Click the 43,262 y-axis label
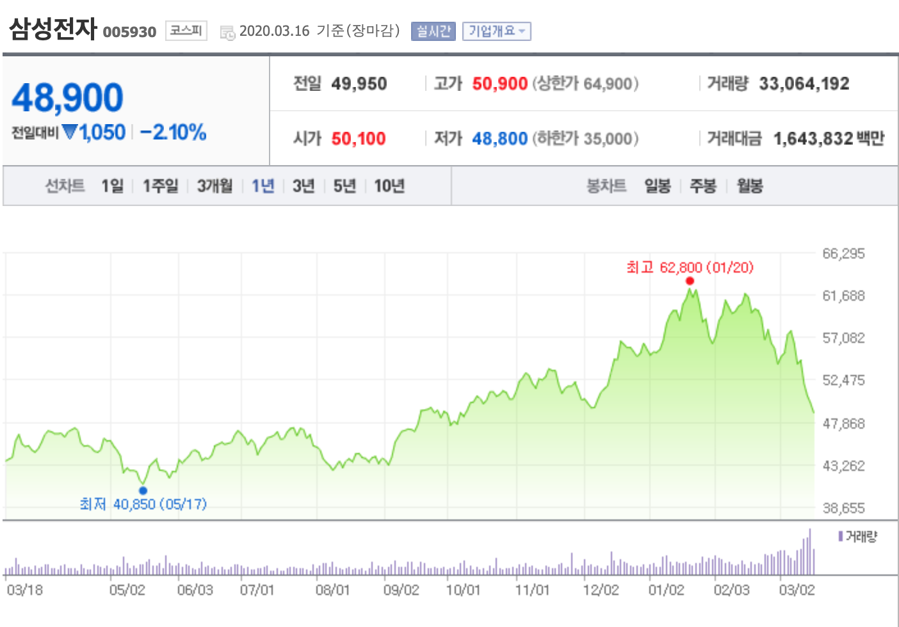This screenshot has width=899, height=627. 843,466
